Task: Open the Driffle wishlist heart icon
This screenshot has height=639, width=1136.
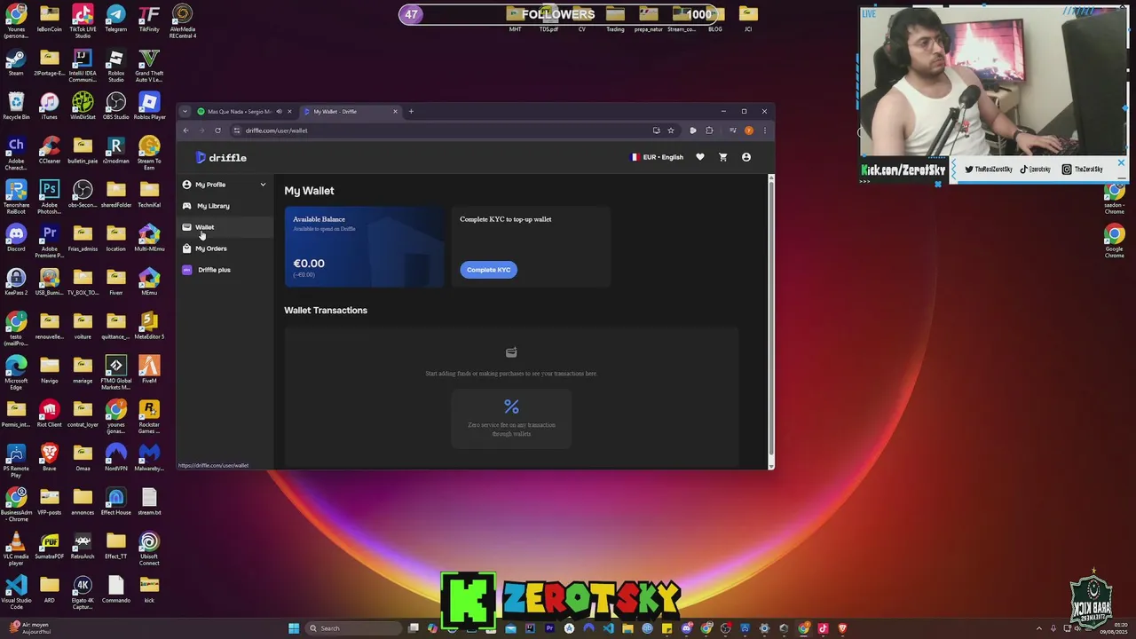Action: (x=700, y=157)
